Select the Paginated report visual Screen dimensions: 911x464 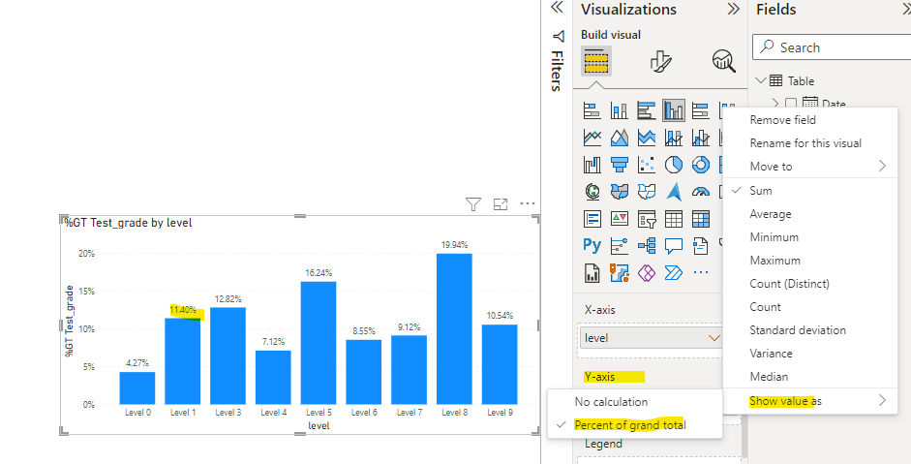click(x=592, y=273)
